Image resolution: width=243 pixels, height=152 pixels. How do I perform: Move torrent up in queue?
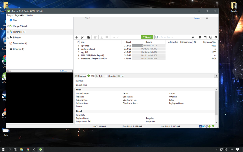click(114, 37)
